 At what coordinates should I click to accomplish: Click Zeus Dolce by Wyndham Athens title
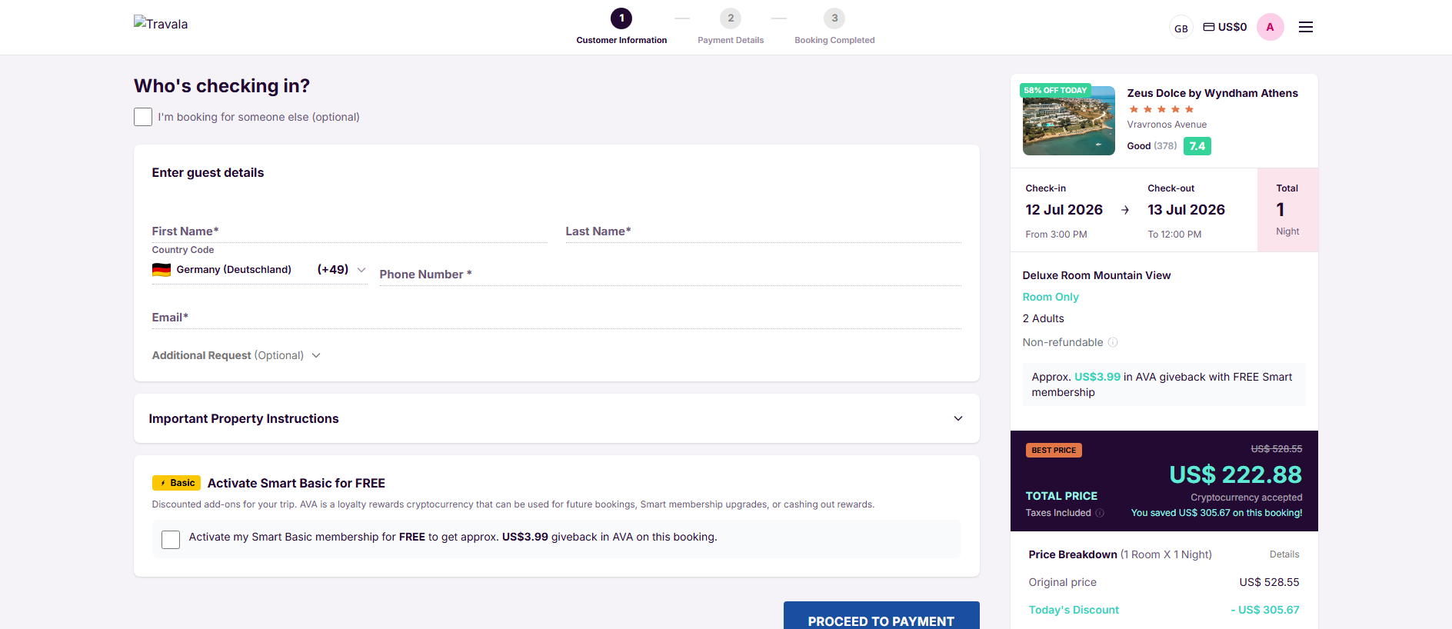click(1213, 93)
